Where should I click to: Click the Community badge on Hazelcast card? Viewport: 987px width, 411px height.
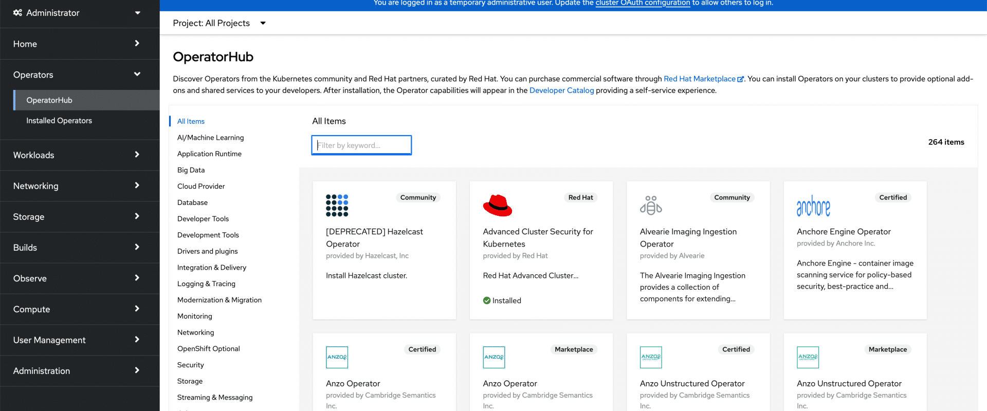(418, 197)
